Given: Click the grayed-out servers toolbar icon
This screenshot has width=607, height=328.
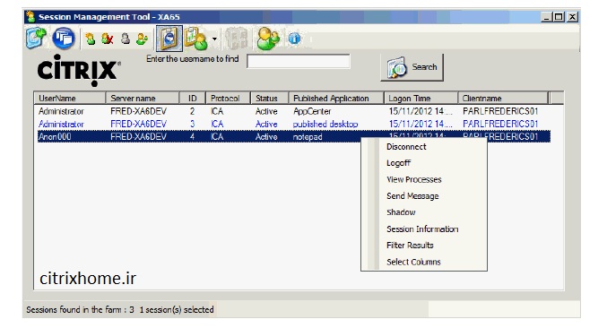Looking at the screenshot, I should tap(236, 39).
